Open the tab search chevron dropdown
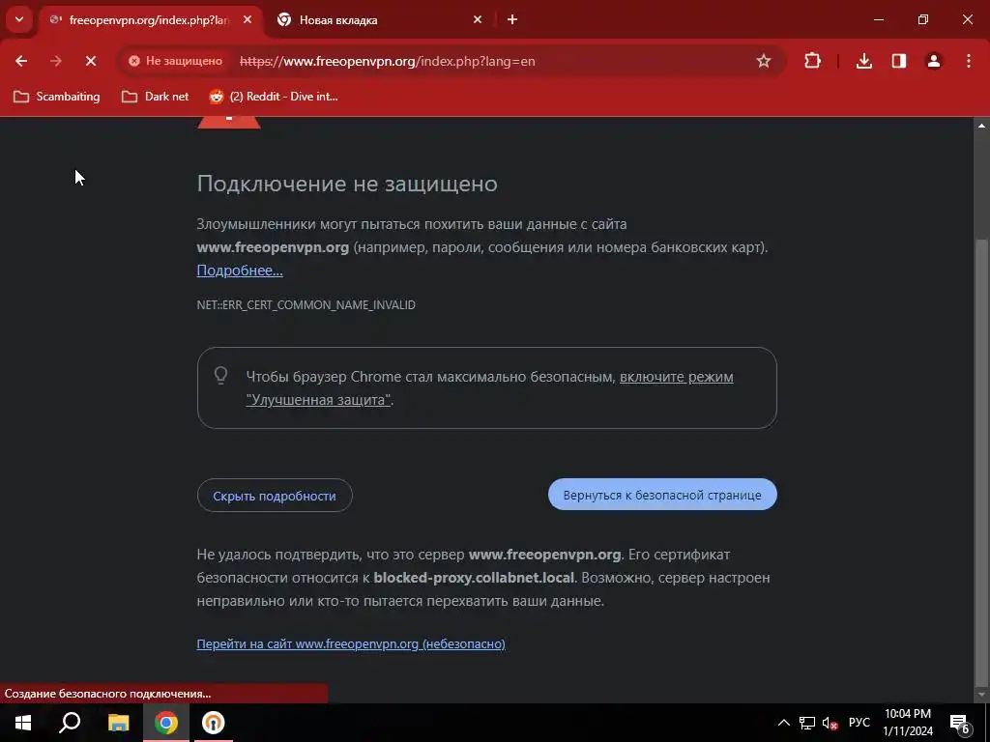This screenshot has height=742, width=990. click(x=19, y=19)
